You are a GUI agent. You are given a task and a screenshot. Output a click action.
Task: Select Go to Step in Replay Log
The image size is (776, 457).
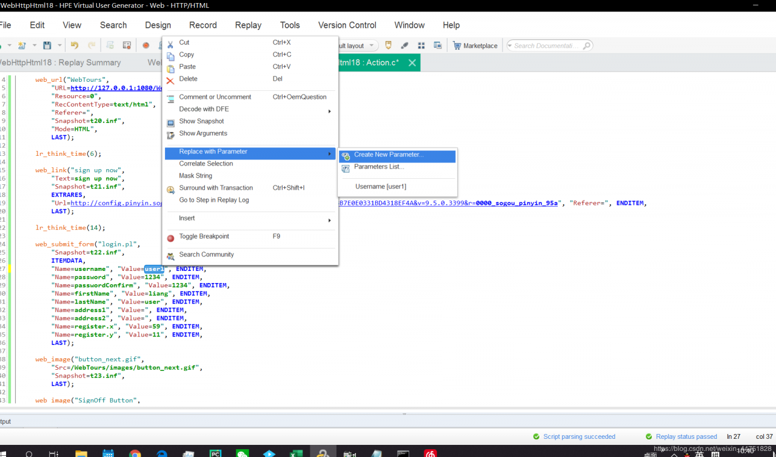coord(213,200)
